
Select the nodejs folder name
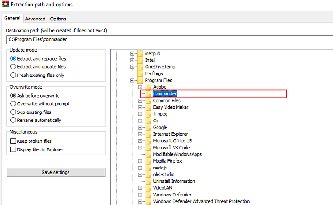(x=160, y=168)
